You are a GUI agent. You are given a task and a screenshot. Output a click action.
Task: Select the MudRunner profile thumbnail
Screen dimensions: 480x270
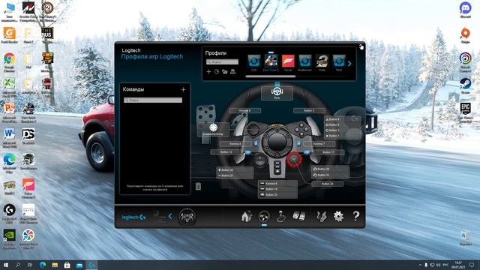tap(305, 61)
